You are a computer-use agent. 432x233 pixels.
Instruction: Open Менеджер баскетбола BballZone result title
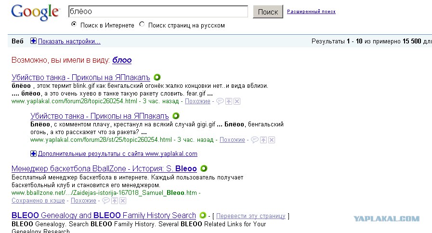(104, 169)
